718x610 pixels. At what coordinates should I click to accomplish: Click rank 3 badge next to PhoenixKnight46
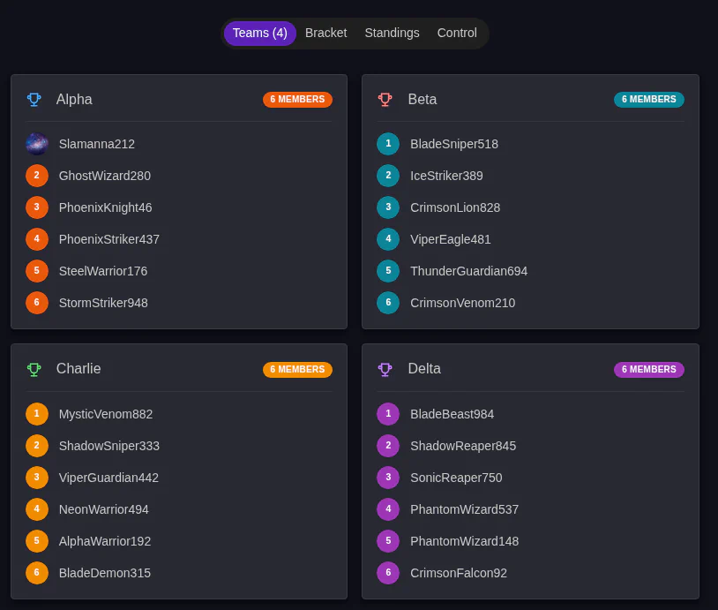(x=36, y=207)
